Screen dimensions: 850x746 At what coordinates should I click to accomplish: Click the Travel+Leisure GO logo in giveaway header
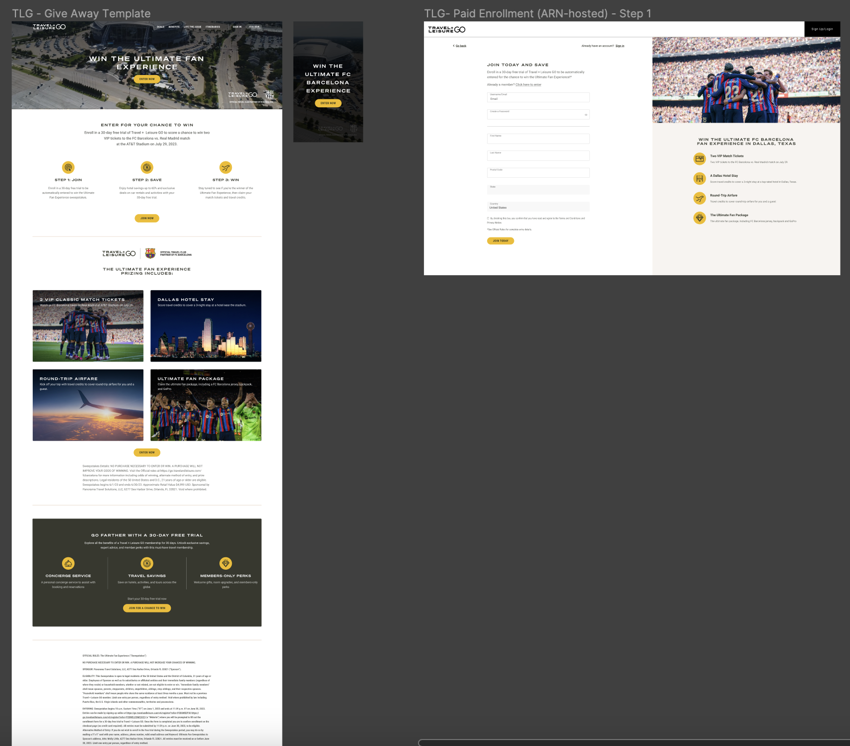49,27
